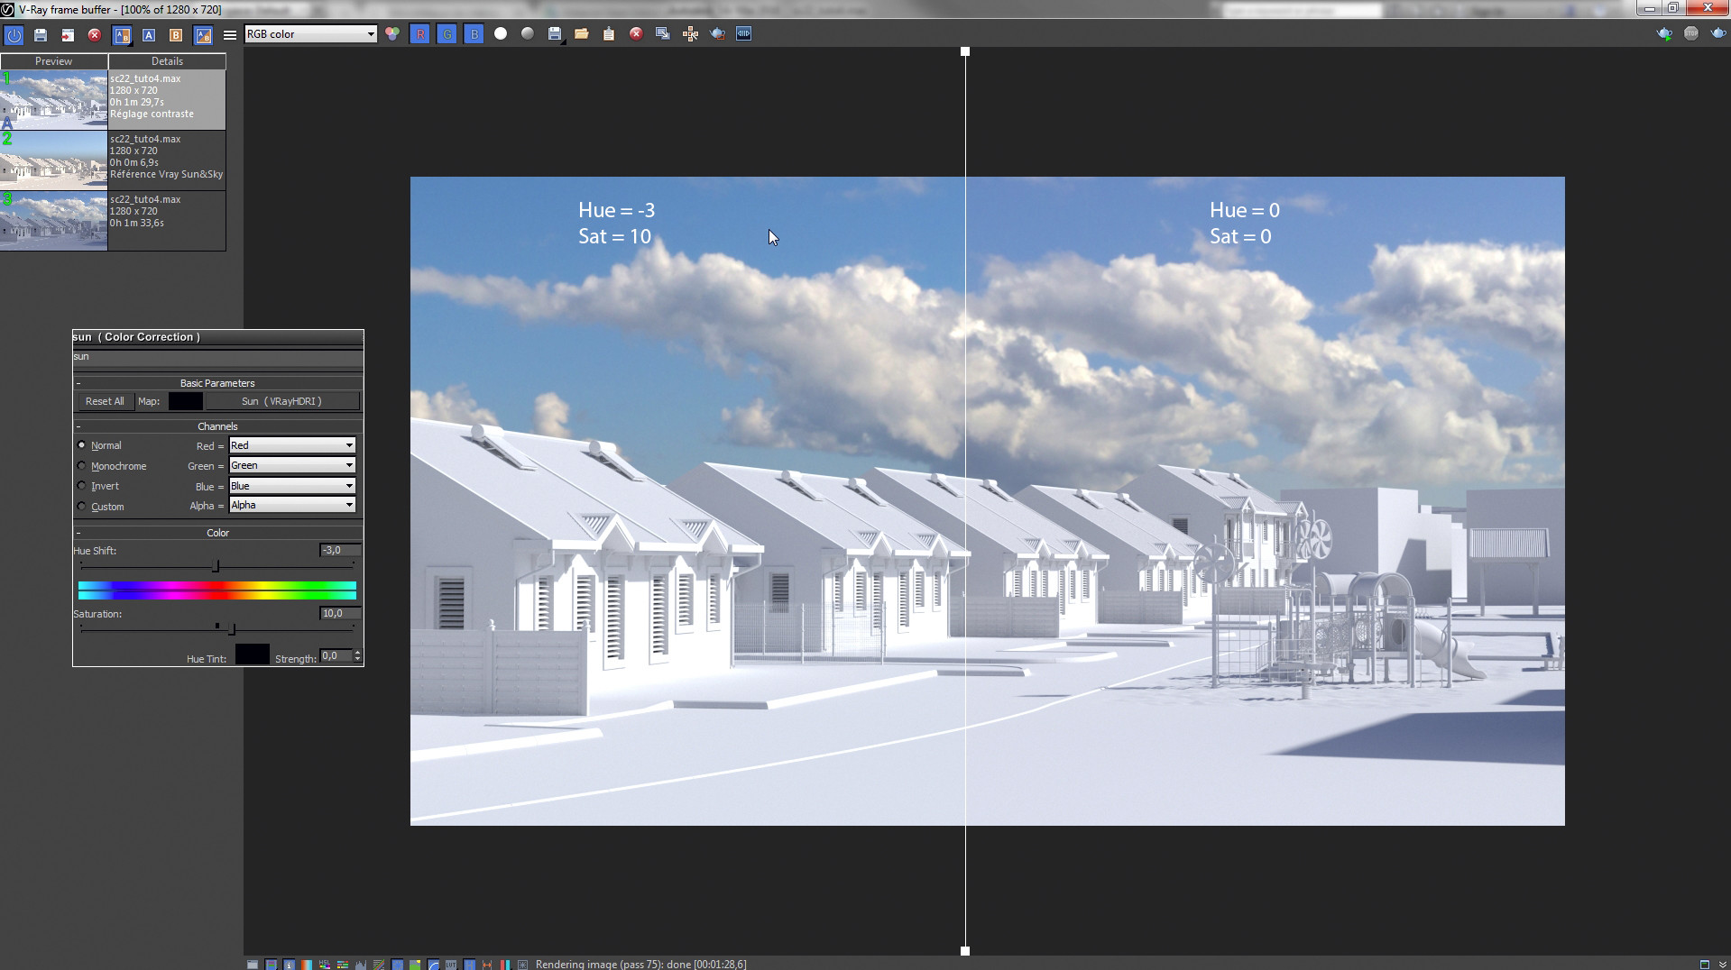Click the Hue Shift value field
This screenshot has height=970, width=1731.
click(340, 550)
